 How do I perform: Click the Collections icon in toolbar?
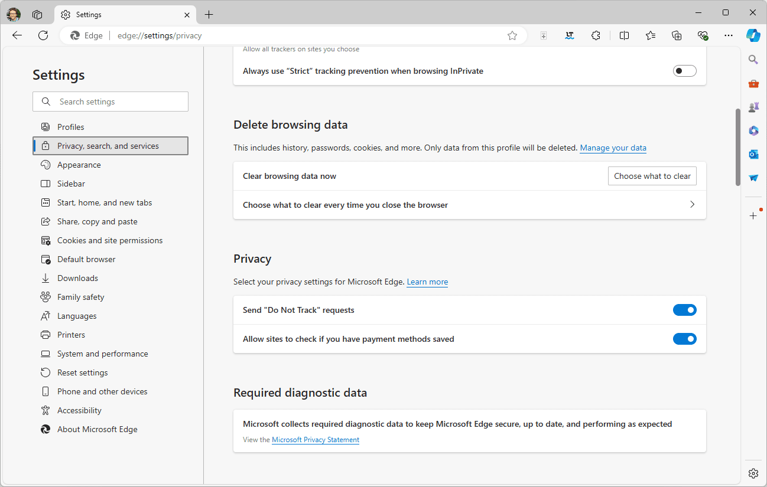click(x=677, y=35)
